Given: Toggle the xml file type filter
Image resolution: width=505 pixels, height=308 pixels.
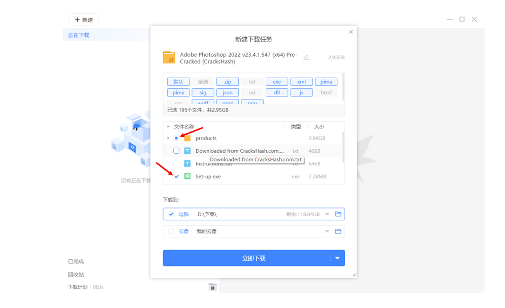Looking at the screenshot, I should [x=301, y=82].
